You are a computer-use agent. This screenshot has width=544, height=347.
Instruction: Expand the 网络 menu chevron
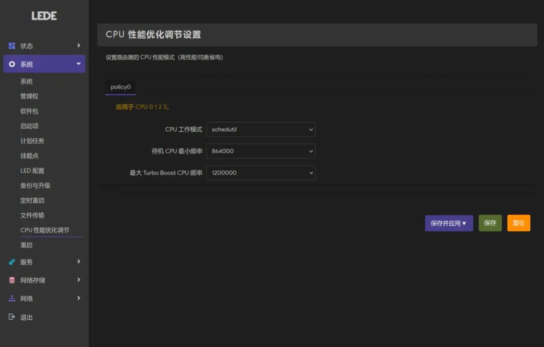coord(79,298)
